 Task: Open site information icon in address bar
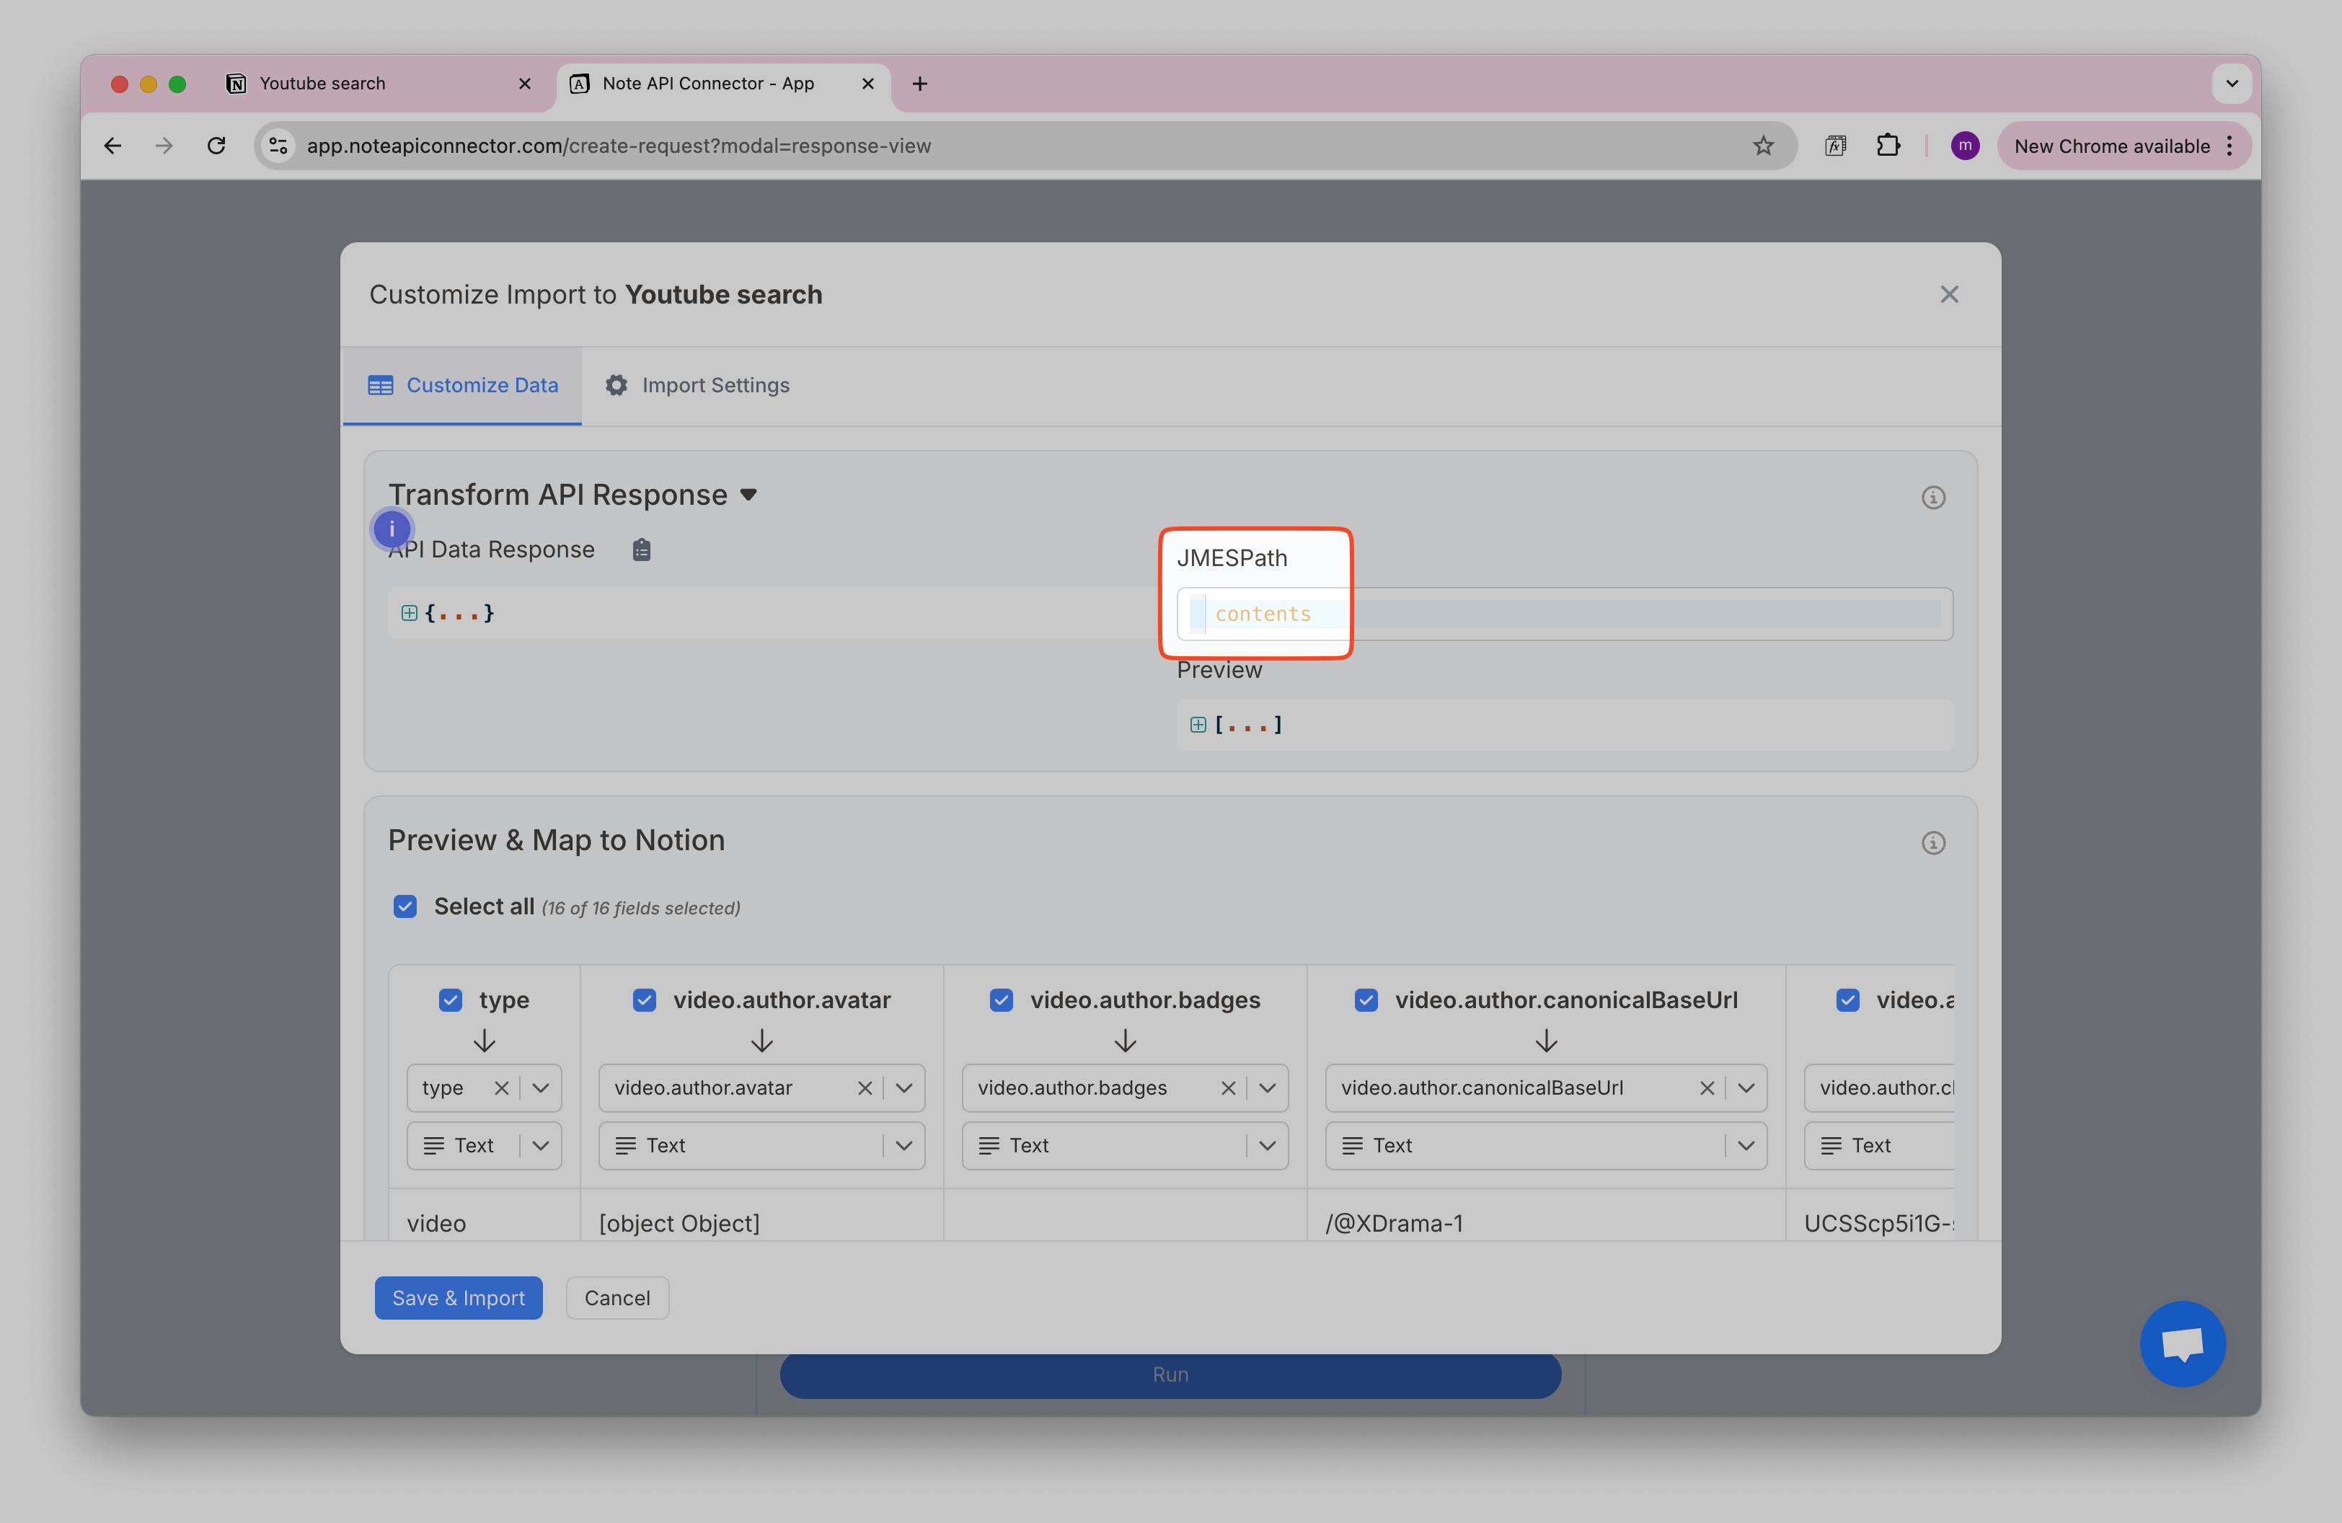pyautogui.click(x=278, y=146)
